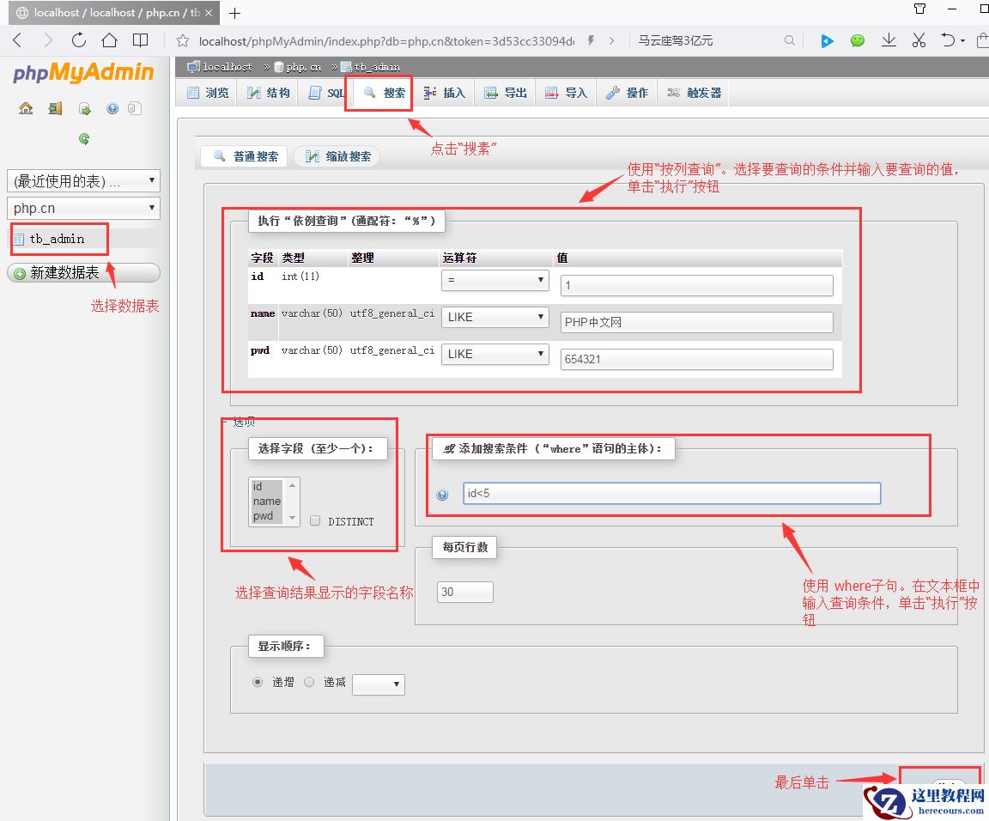
Task: Open the name field LIKE operator dropdown
Action: click(x=495, y=318)
